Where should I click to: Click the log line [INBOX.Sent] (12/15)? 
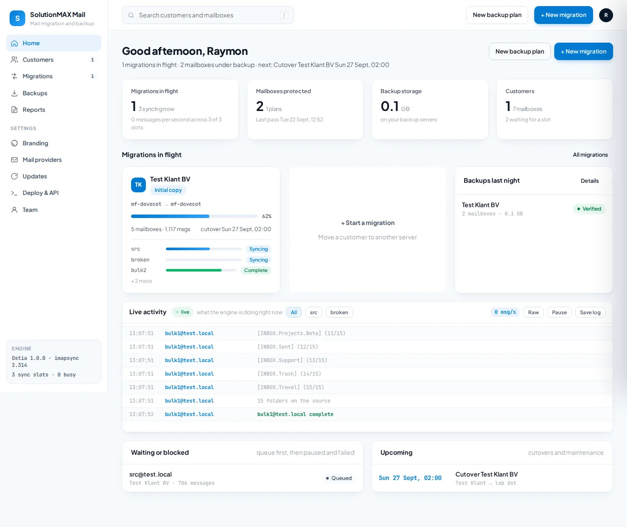click(x=367, y=347)
